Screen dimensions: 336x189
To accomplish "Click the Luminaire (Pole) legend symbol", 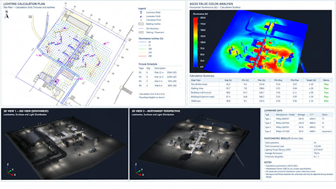I will 141,13.
